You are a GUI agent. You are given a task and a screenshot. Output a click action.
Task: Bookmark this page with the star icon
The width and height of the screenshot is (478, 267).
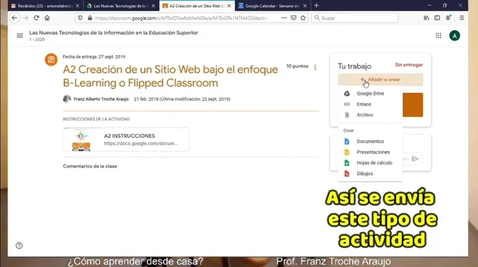coord(303,18)
